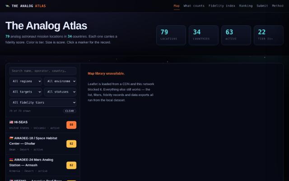This screenshot has width=289, height=181.
Task: Expand the All fidelity tiers dropdown
Action: [x=43, y=103]
